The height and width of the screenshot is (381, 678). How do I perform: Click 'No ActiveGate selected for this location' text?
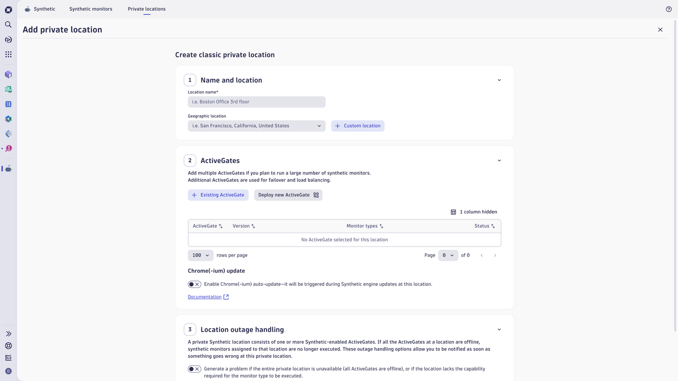click(345, 240)
